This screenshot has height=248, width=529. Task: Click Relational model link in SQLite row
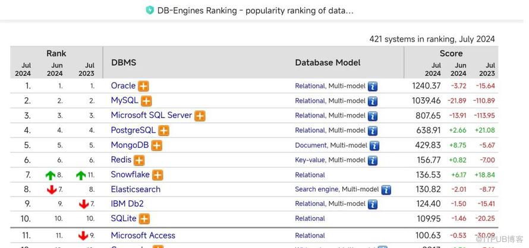[x=310, y=219]
